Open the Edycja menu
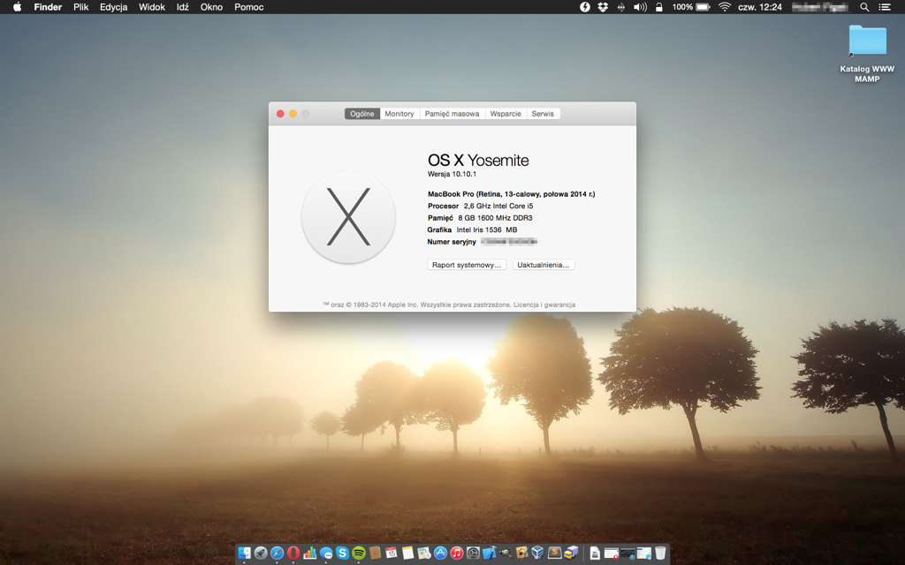 pyautogui.click(x=113, y=7)
